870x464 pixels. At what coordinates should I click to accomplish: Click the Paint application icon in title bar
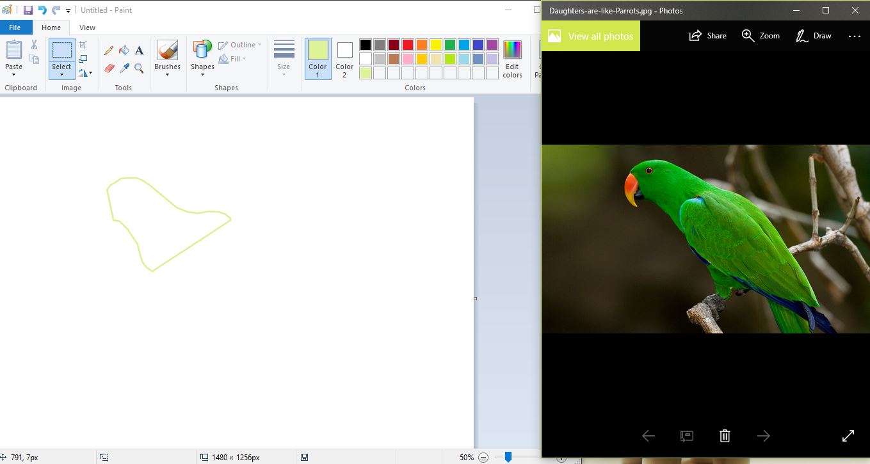point(6,10)
